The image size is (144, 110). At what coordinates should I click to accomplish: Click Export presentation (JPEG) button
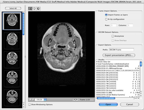119,55
